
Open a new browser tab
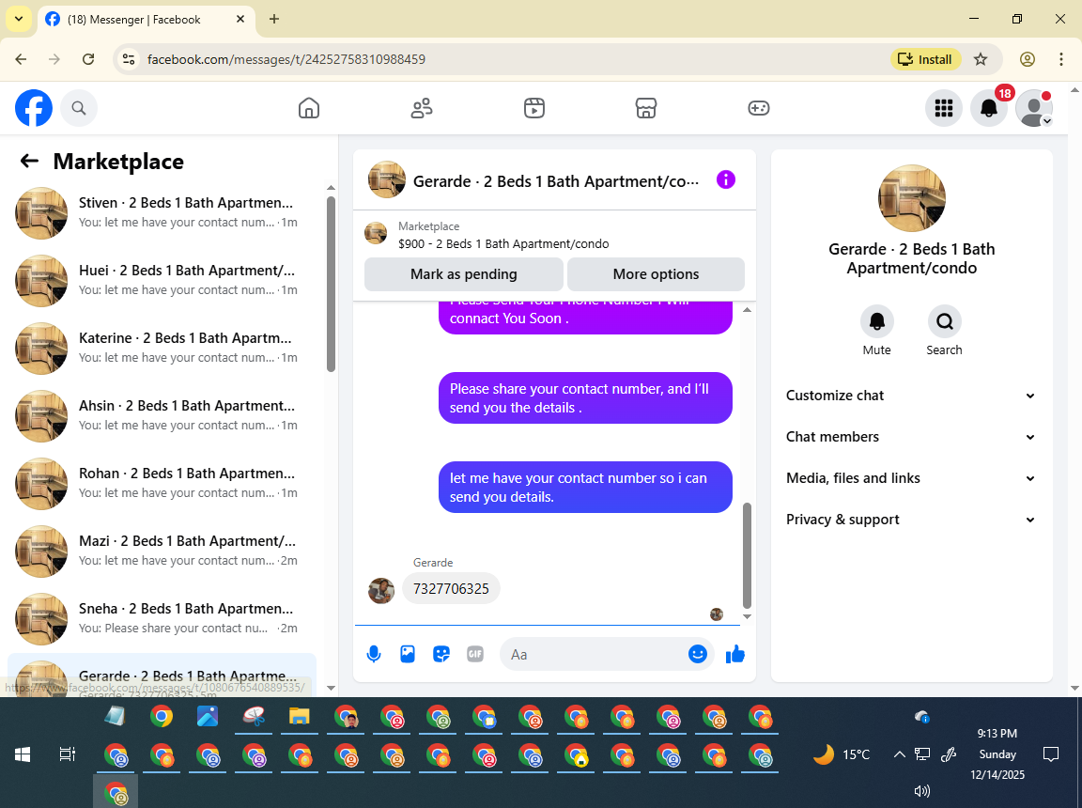point(274,20)
